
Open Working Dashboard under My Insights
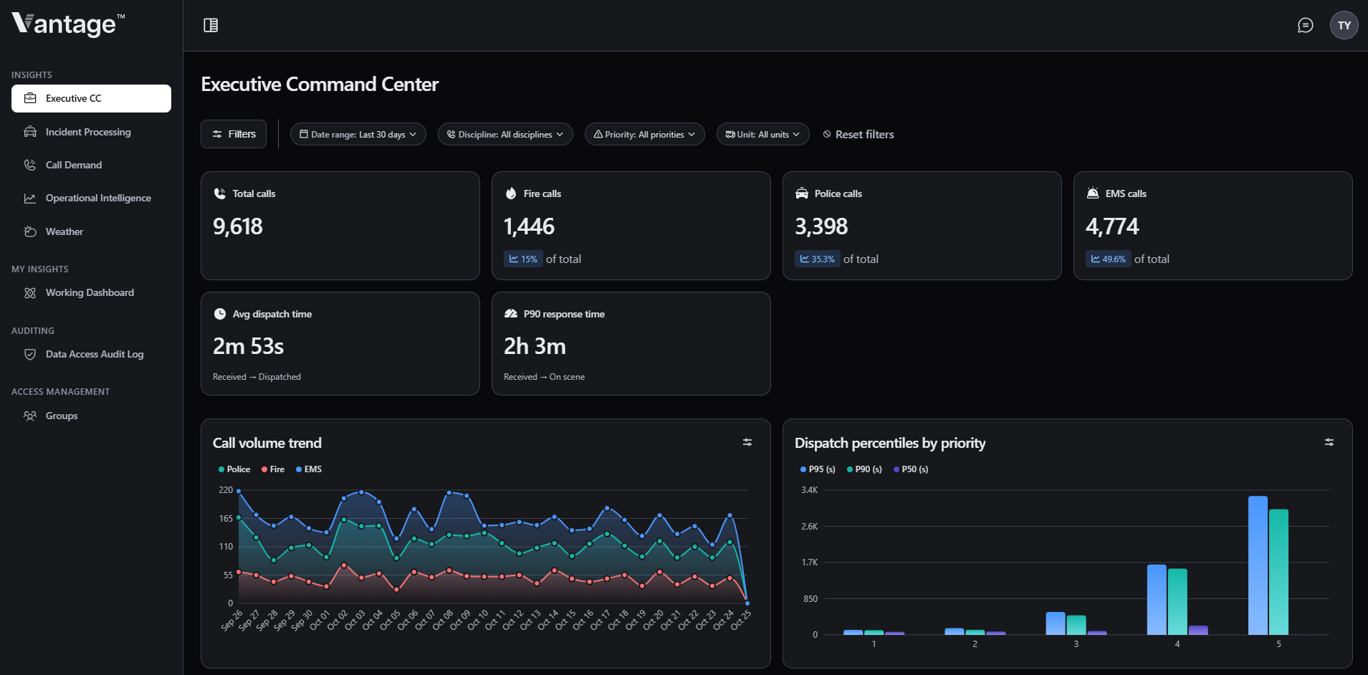(91, 292)
